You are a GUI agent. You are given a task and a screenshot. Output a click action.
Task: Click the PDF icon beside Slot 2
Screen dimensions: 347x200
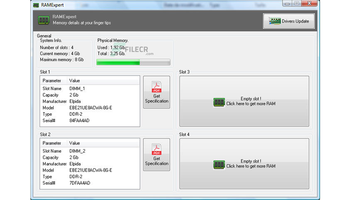[x=156, y=149]
